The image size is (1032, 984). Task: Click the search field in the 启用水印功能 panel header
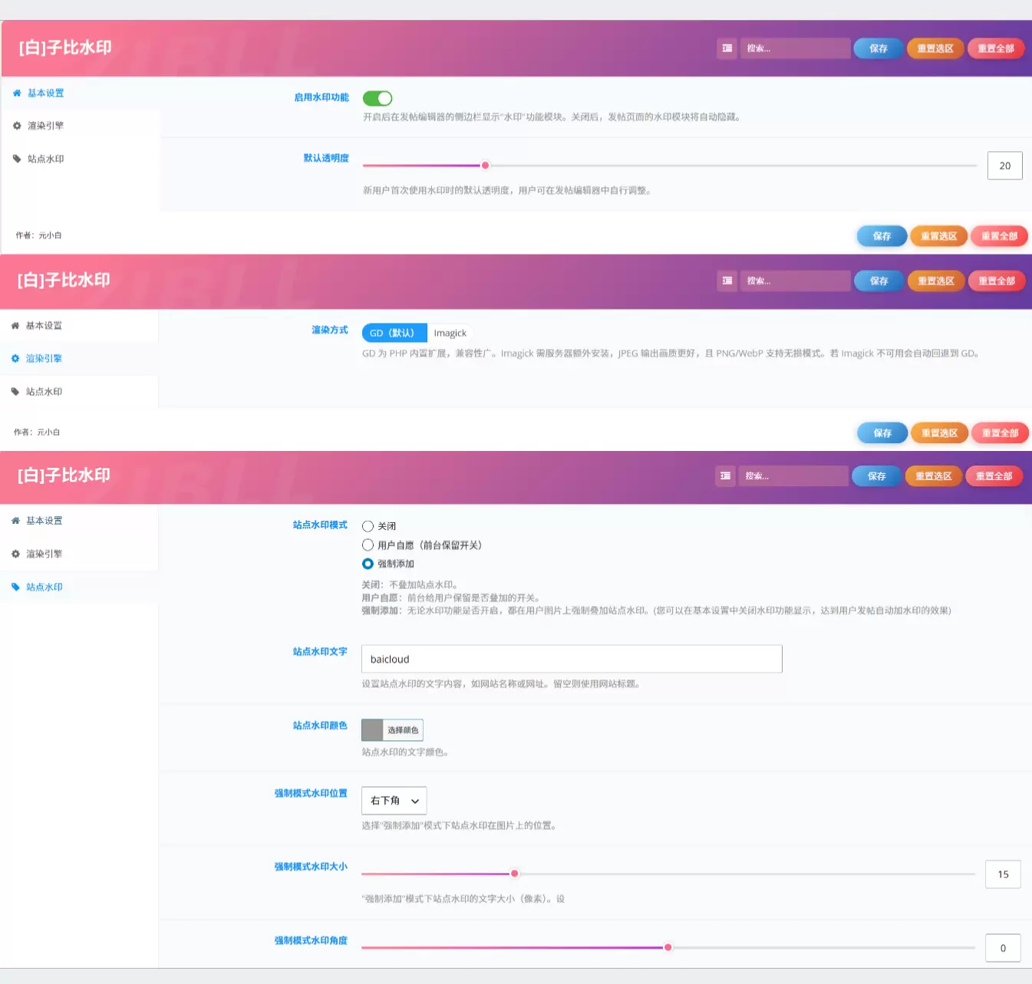pyautogui.click(x=795, y=48)
